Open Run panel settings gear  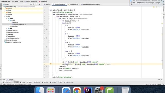pos(159,79)
